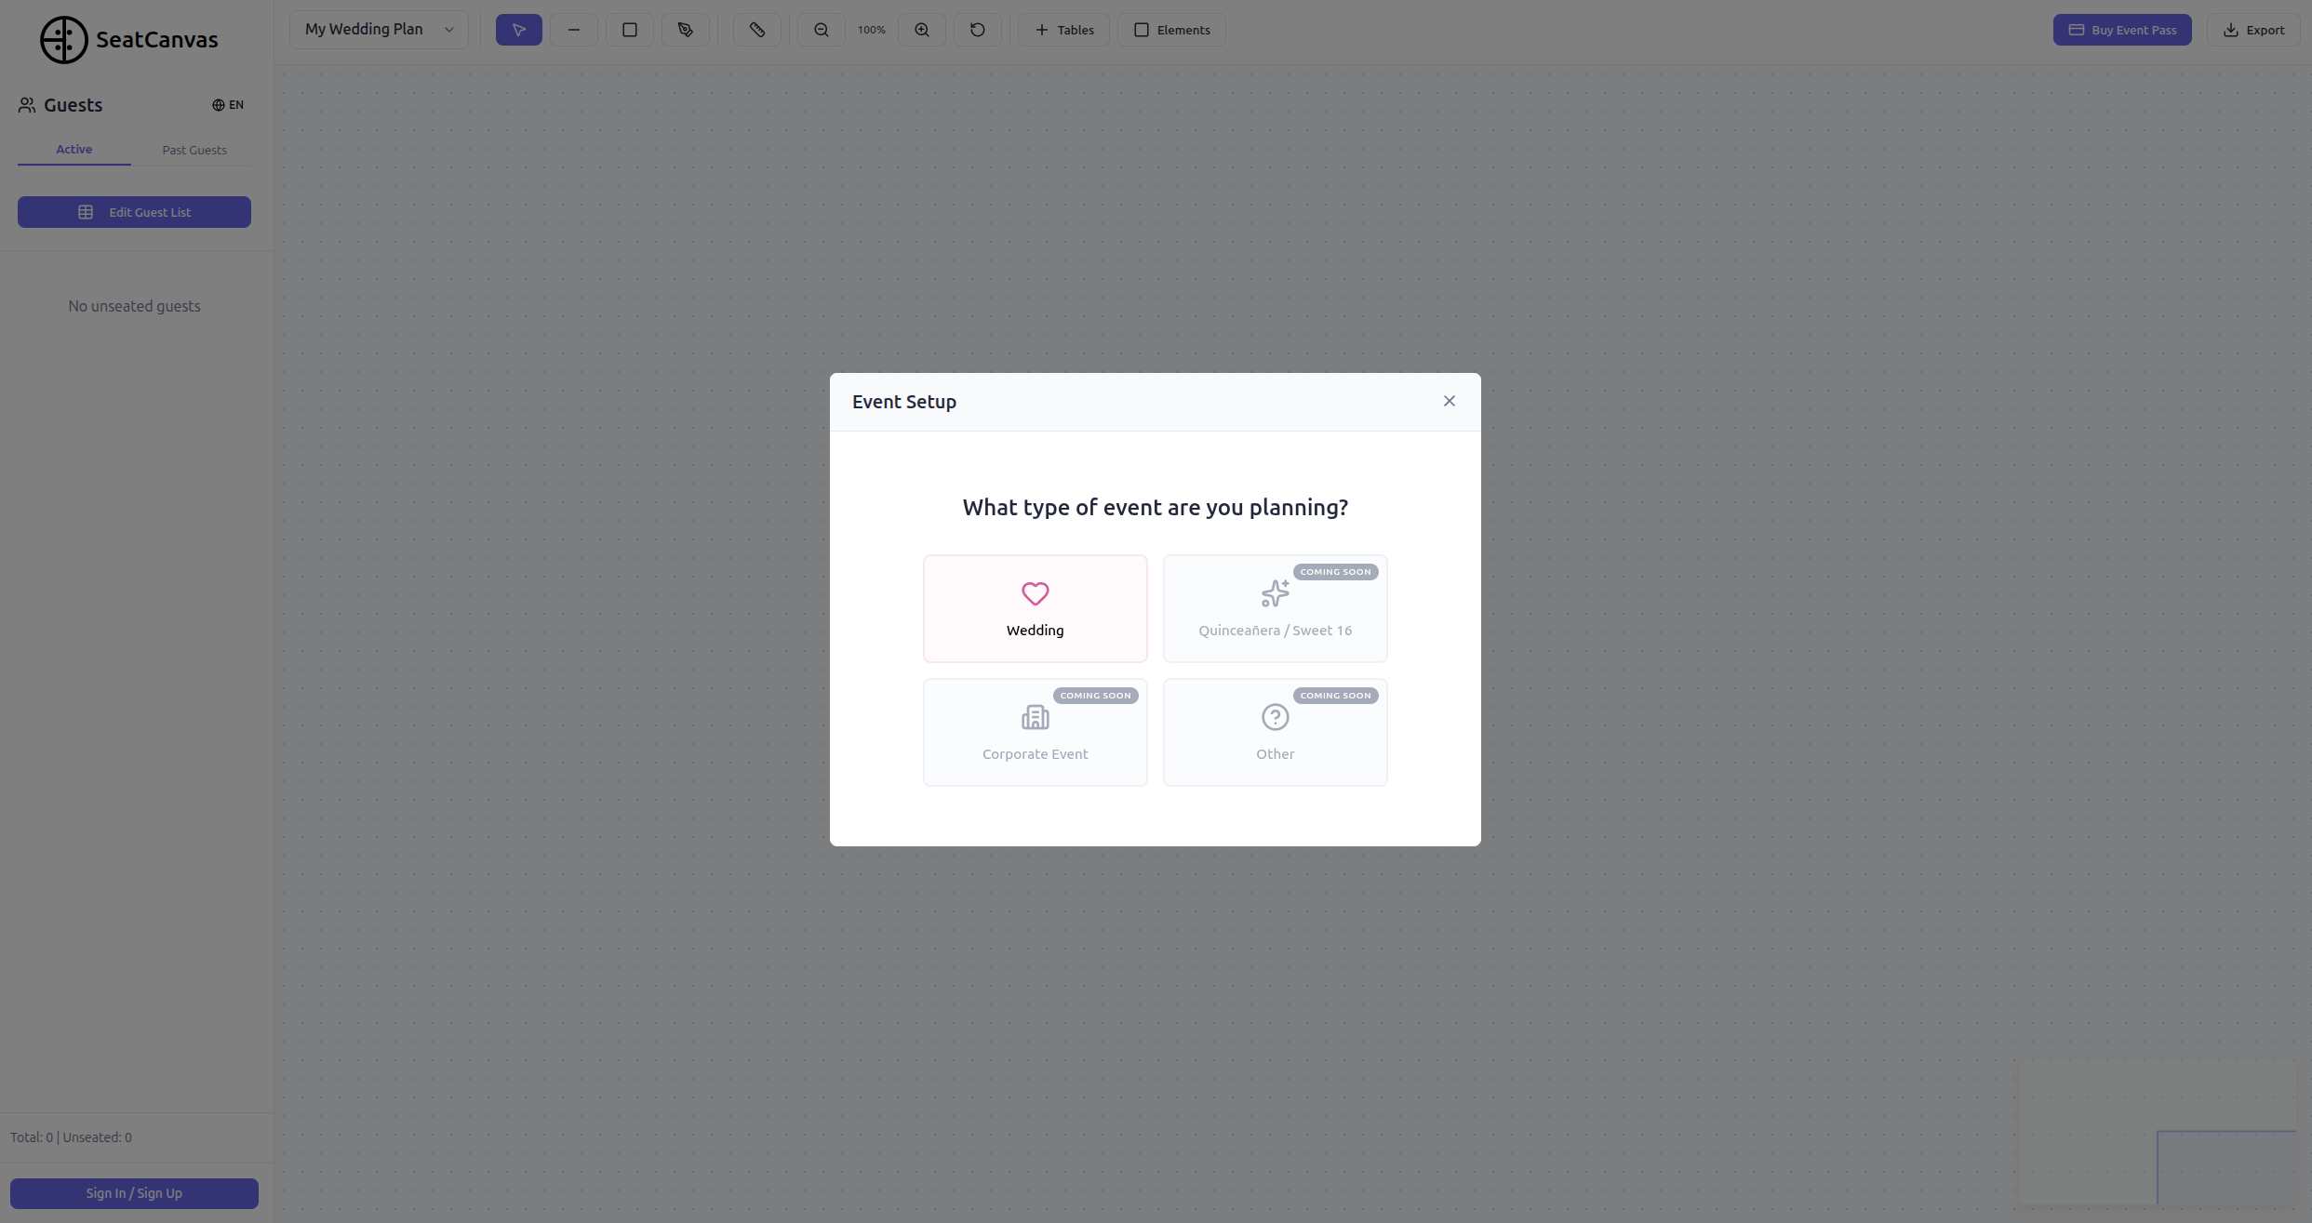Image resolution: width=2312 pixels, height=1223 pixels.
Task: Change the EN language setting
Action: pyautogui.click(x=228, y=105)
